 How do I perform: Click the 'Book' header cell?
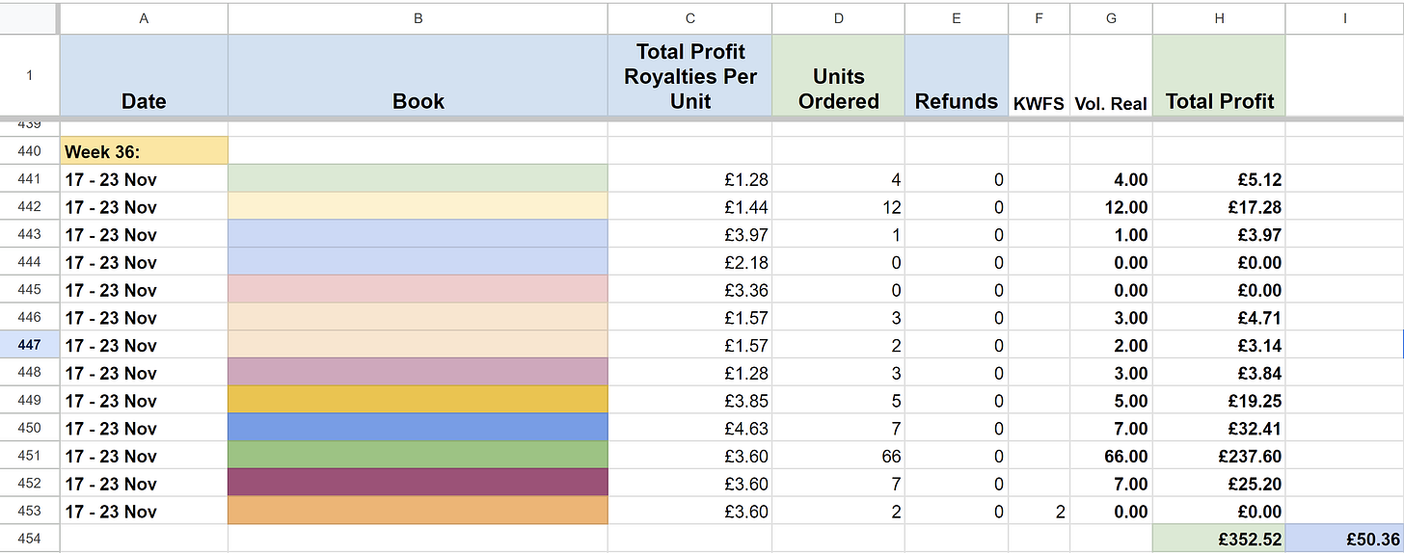[418, 76]
